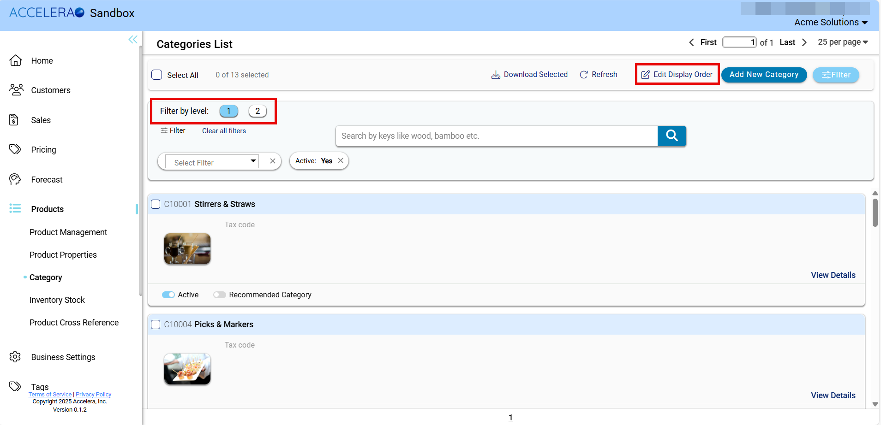Disable the Active toggle for Stirrers & Straws
The height and width of the screenshot is (425, 881).
pyautogui.click(x=168, y=295)
